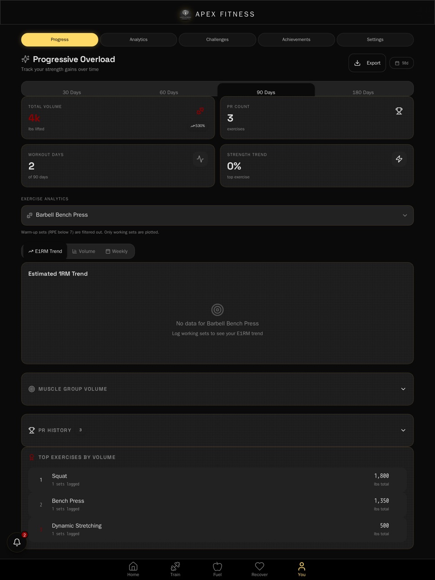The height and width of the screenshot is (580, 435).
Task: Click the target icon above the no data message
Action: click(x=217, y=310)
